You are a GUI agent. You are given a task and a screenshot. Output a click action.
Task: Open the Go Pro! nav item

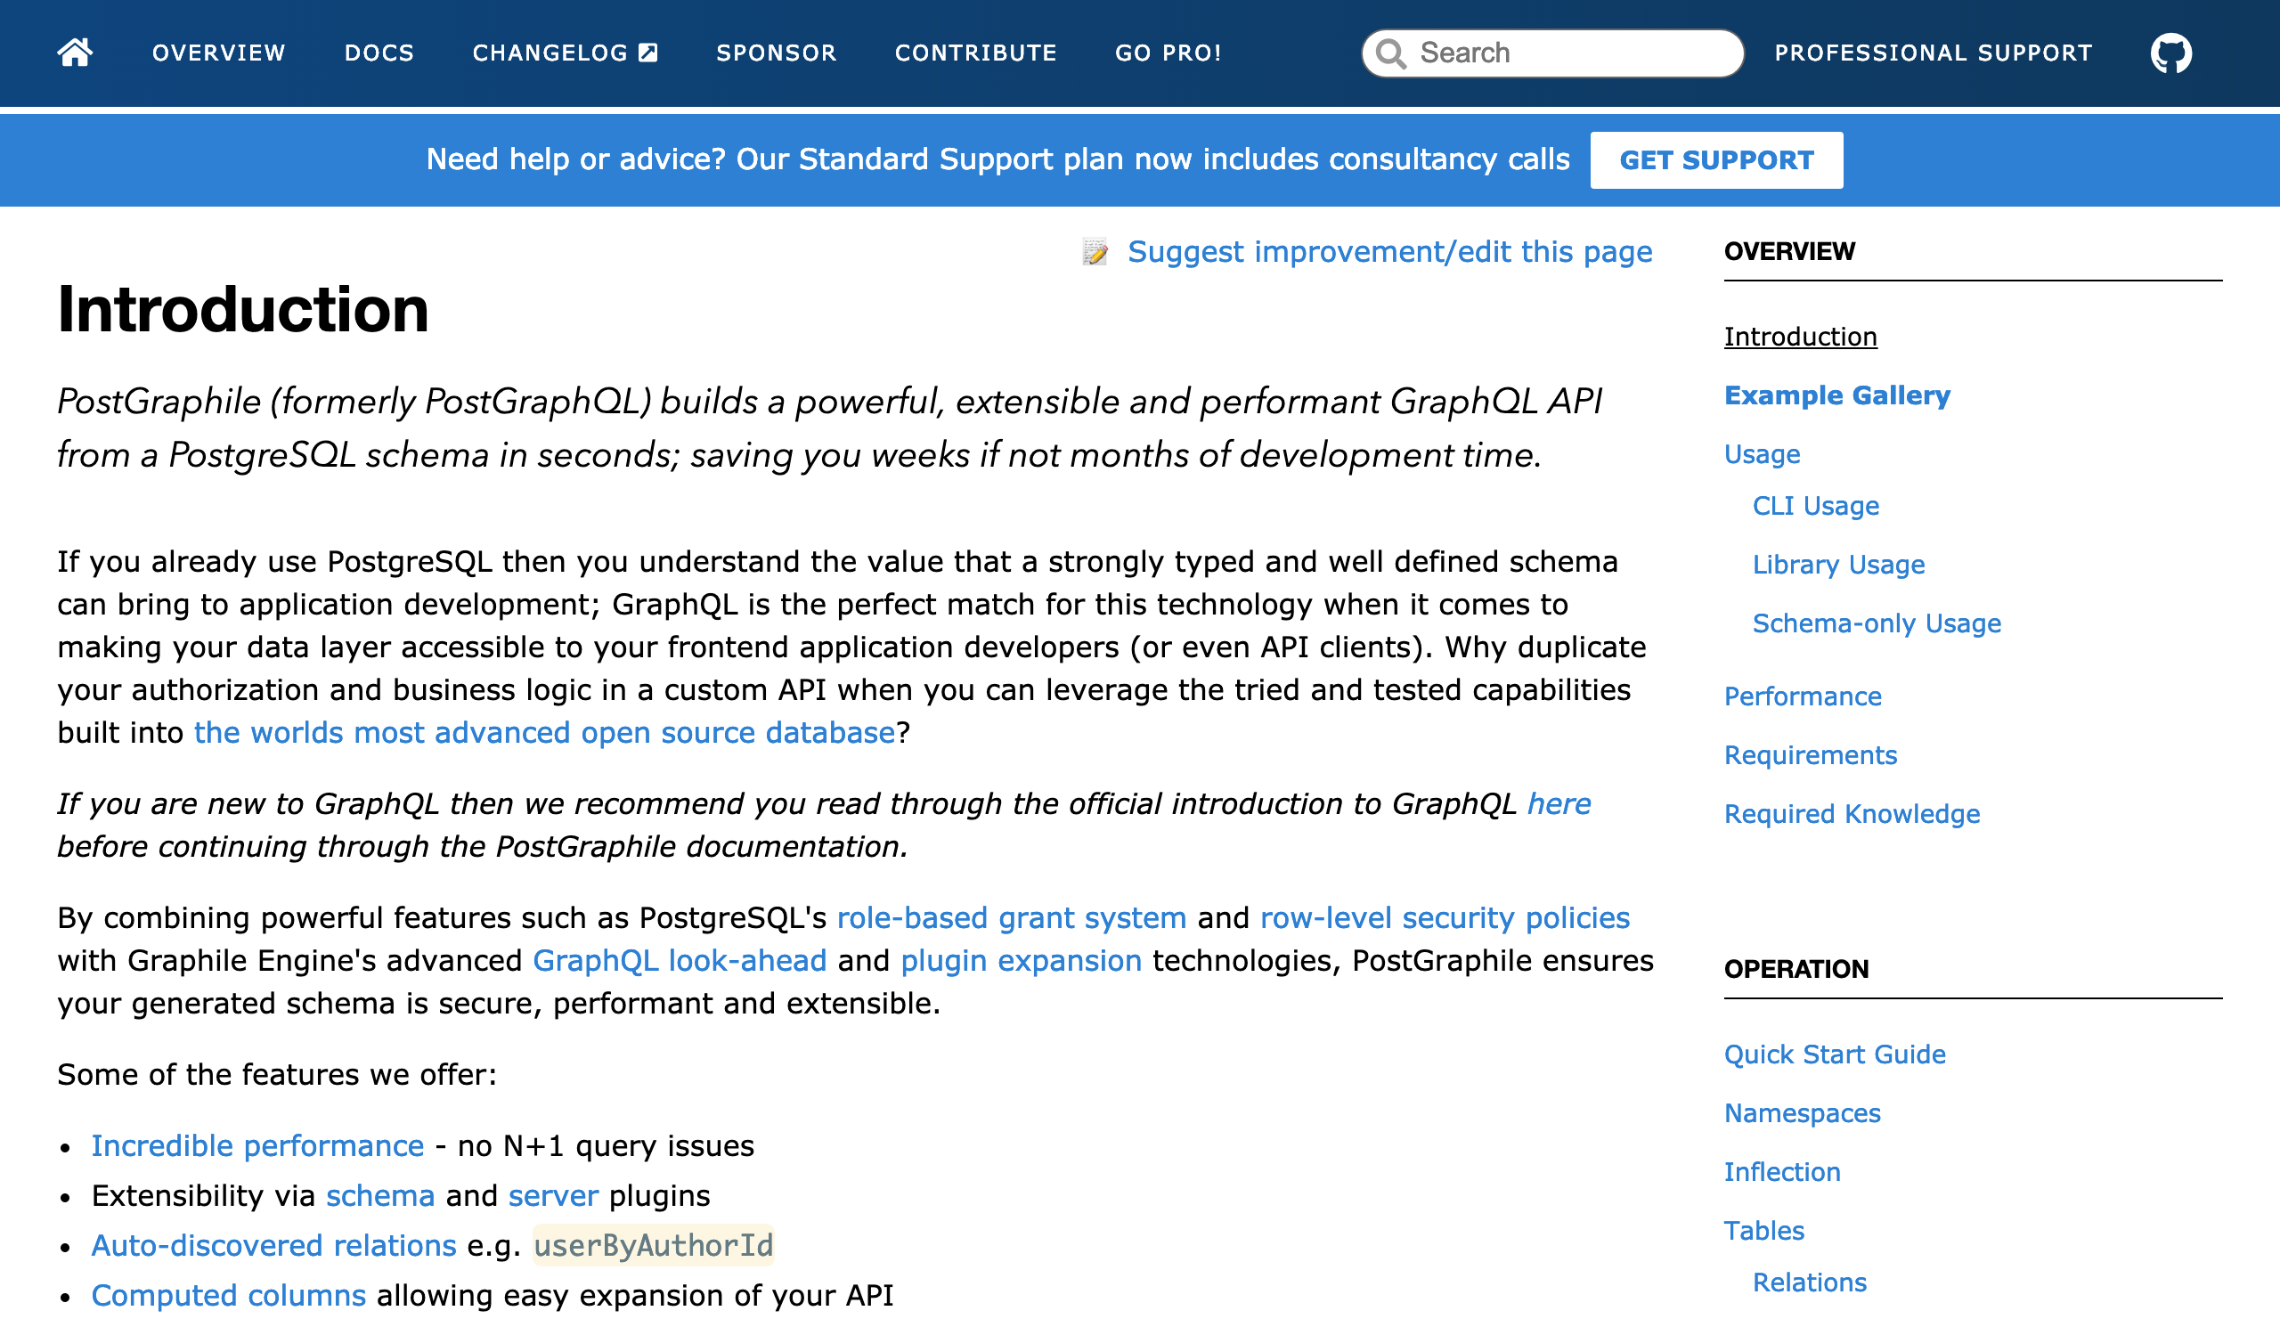1168,53
